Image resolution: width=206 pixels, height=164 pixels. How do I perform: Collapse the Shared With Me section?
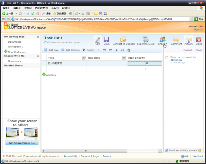click(x=38, y=56)
